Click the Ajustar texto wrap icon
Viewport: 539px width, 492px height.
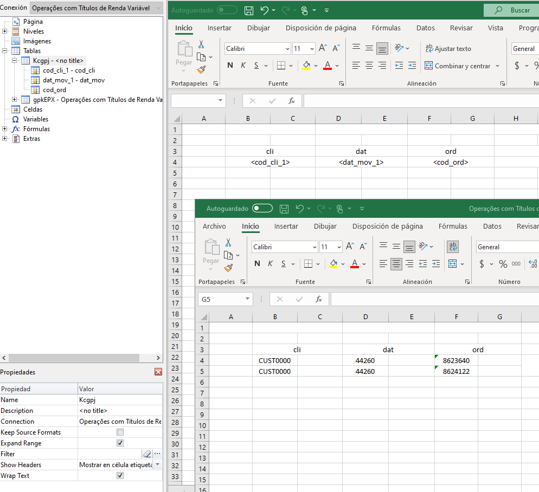pos(429,48)
